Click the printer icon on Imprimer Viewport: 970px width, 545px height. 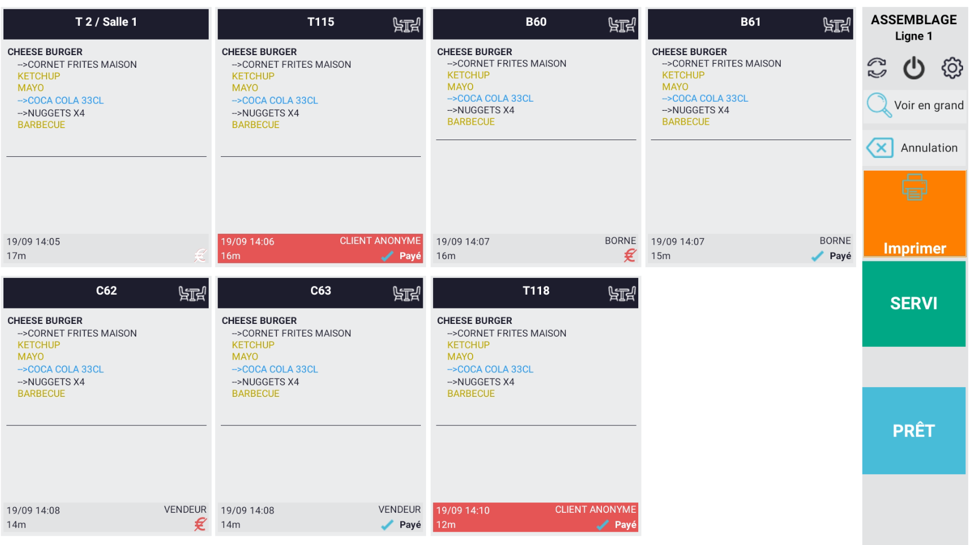click(x=914, y=187)
